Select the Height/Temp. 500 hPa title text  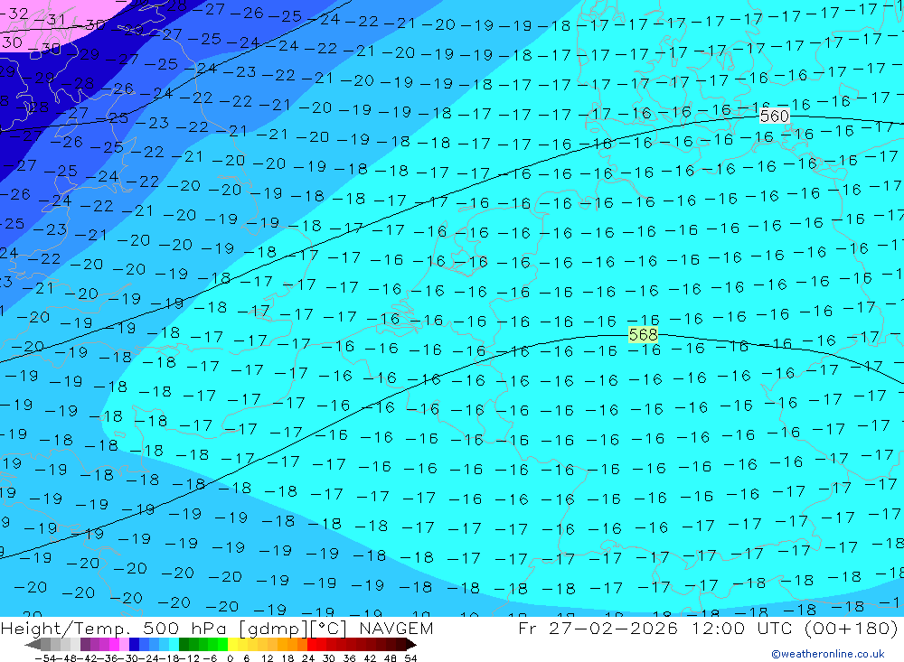[116, 629]
